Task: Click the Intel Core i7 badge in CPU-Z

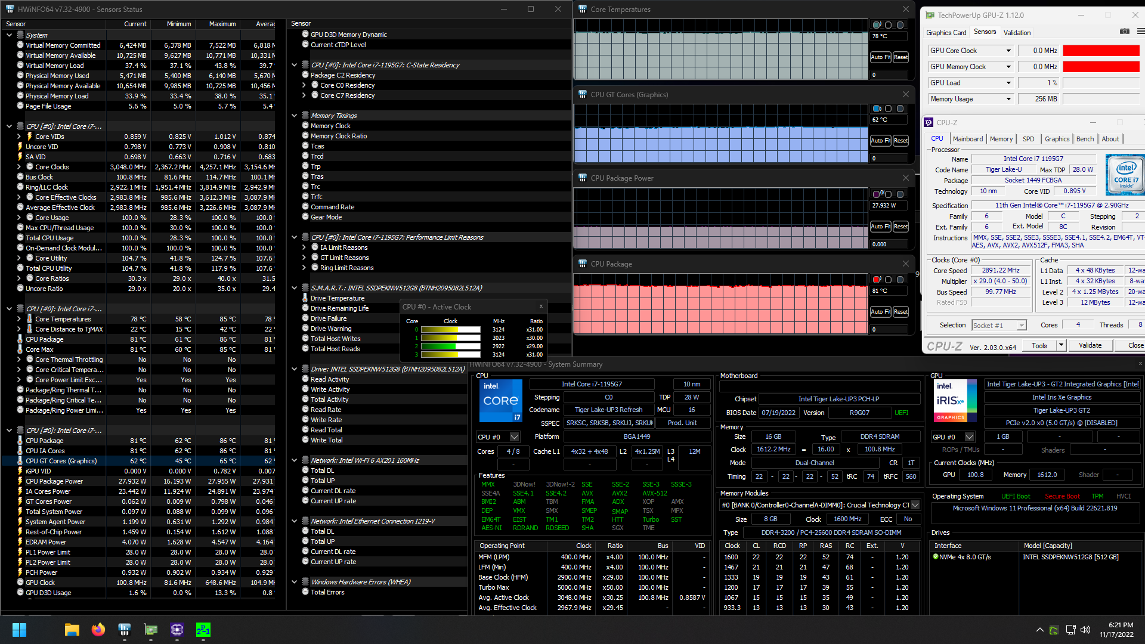Action: (1125, 175)
